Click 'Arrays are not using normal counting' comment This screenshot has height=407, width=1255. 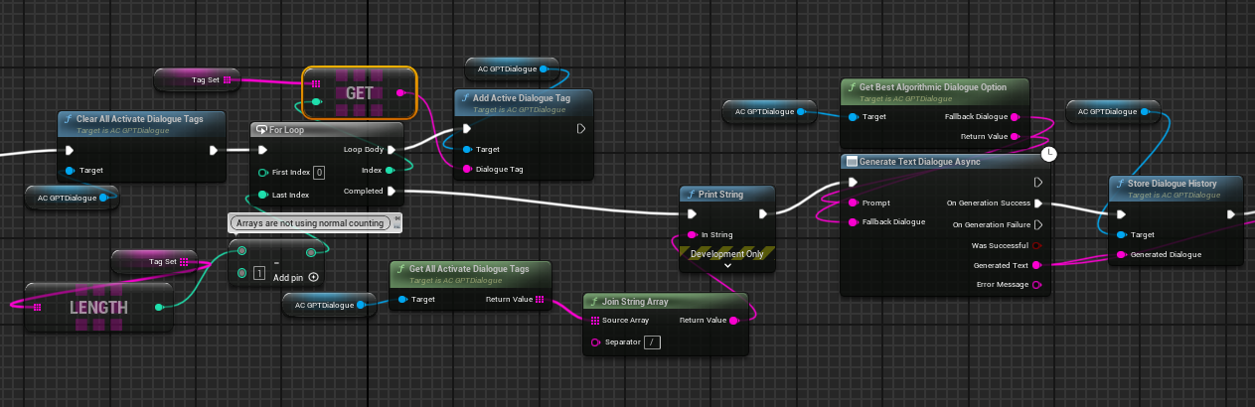[310, 223]
